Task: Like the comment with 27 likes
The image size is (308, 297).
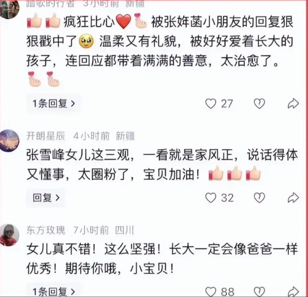Action: click(210, 104)
